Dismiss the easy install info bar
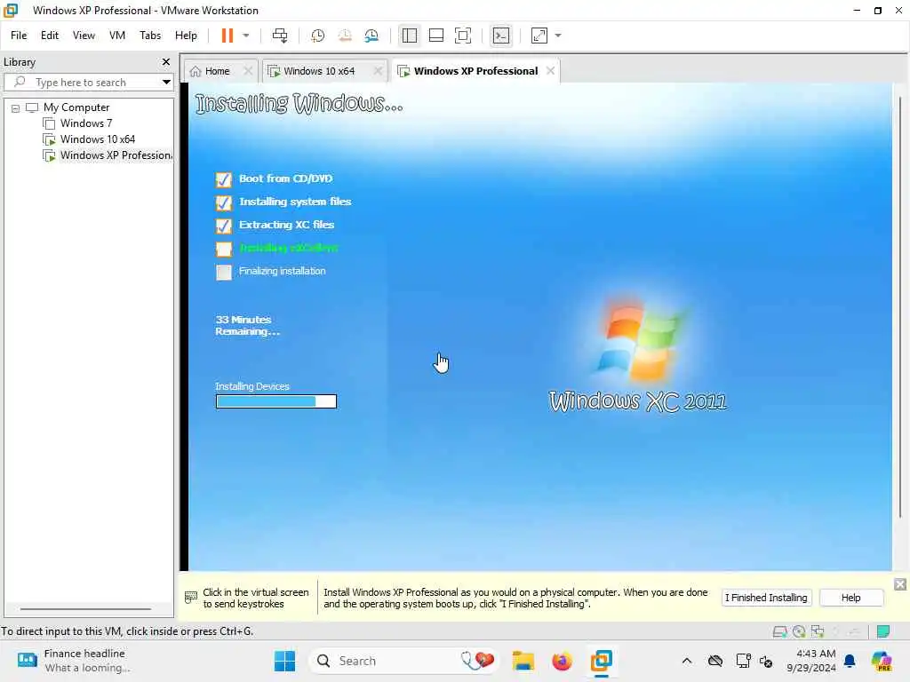Viewport: 910px width, 682px height. coord(899,584)
